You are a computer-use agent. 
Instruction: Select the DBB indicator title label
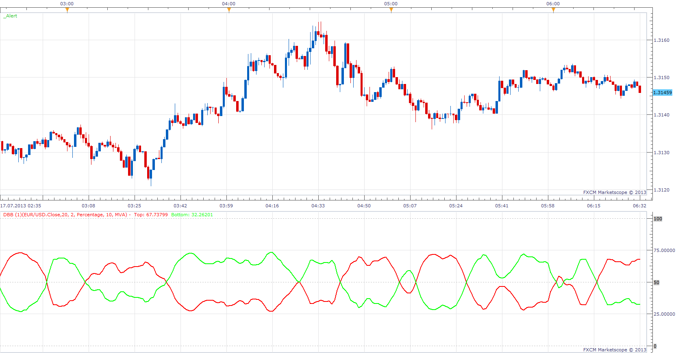click(x=65, y=215)
